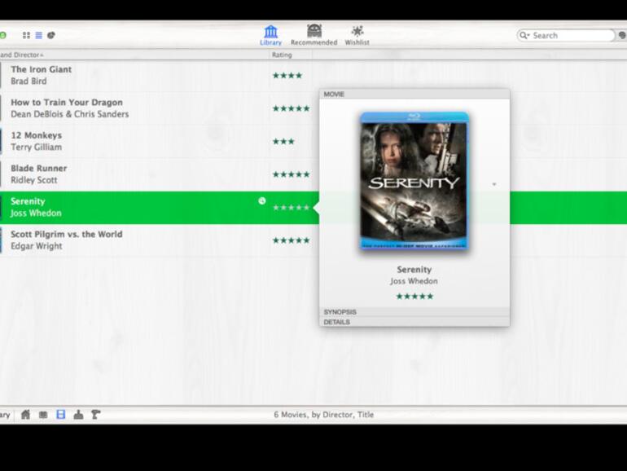Change The Iron Giant star rating
The image size is (627, 471).
pyautogui.click(x=287, y=75)
